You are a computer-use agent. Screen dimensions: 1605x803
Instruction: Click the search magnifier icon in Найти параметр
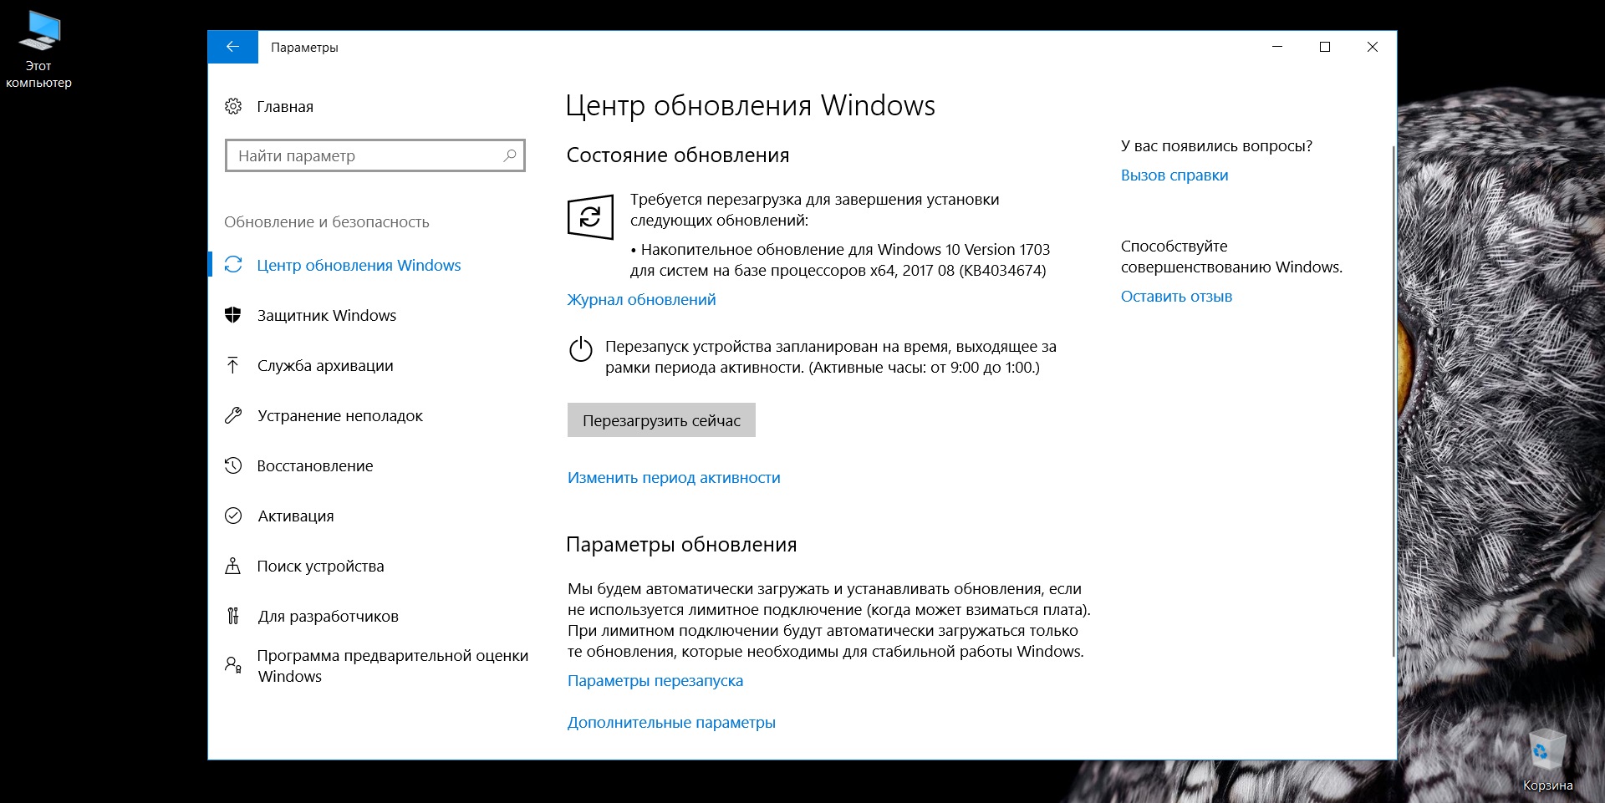coord(509,155)
